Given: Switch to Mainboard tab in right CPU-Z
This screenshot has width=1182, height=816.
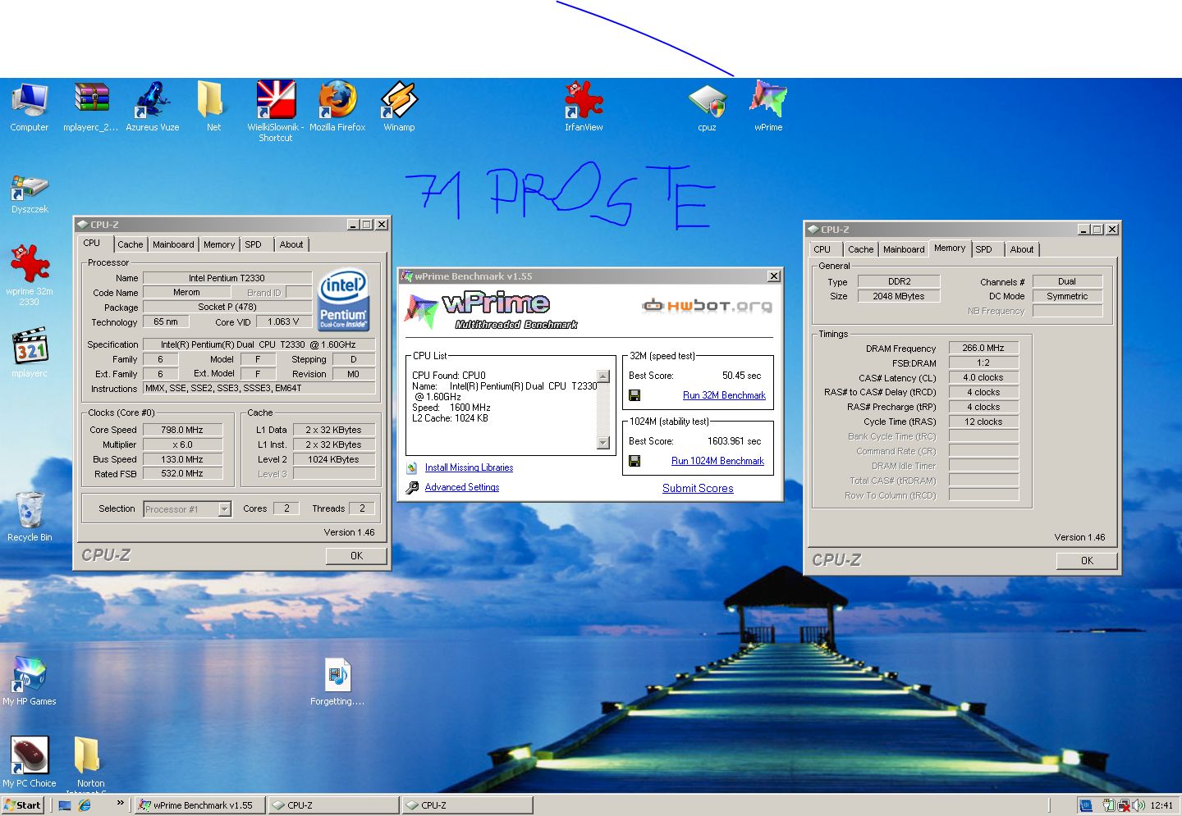Looking at the screenshot, I should [x=904, y=249].
